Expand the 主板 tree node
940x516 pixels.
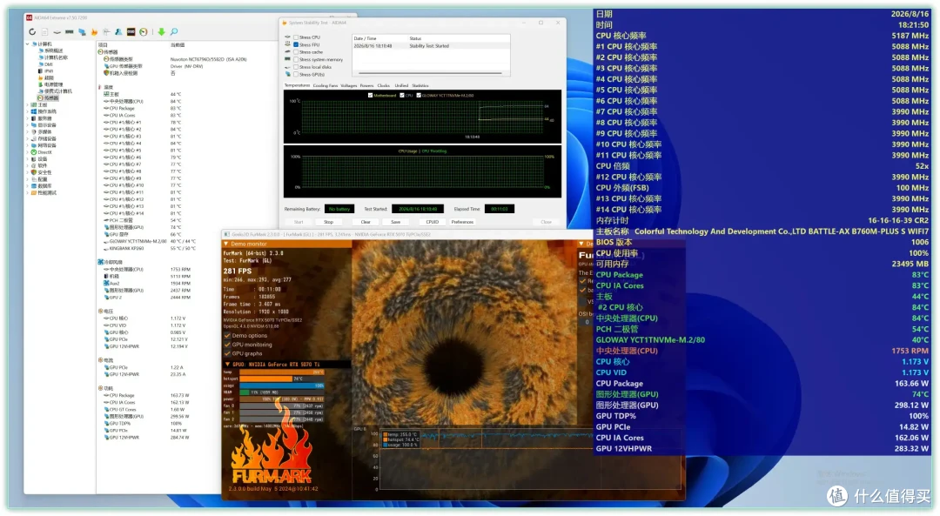click(x=27, y=105)
